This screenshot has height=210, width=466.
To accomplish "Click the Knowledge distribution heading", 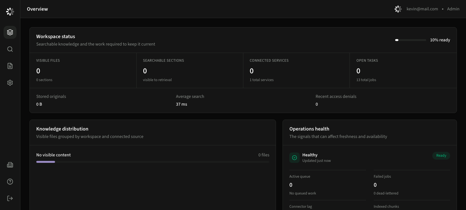I will coord(62,129).
